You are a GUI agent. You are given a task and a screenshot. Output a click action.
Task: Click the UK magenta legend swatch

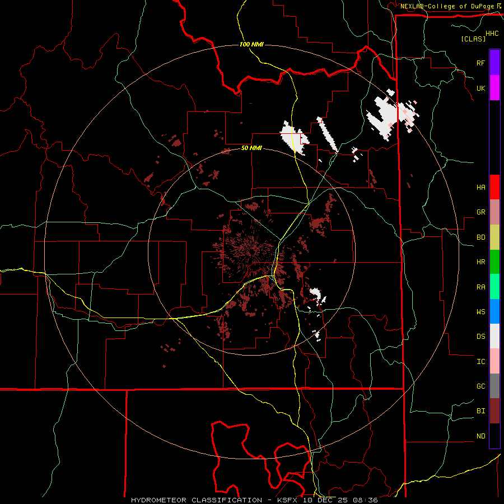(494, 88)
